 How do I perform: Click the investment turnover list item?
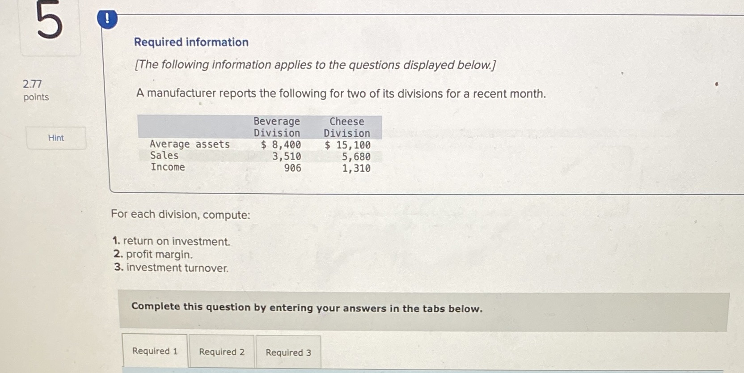(171, 268)
